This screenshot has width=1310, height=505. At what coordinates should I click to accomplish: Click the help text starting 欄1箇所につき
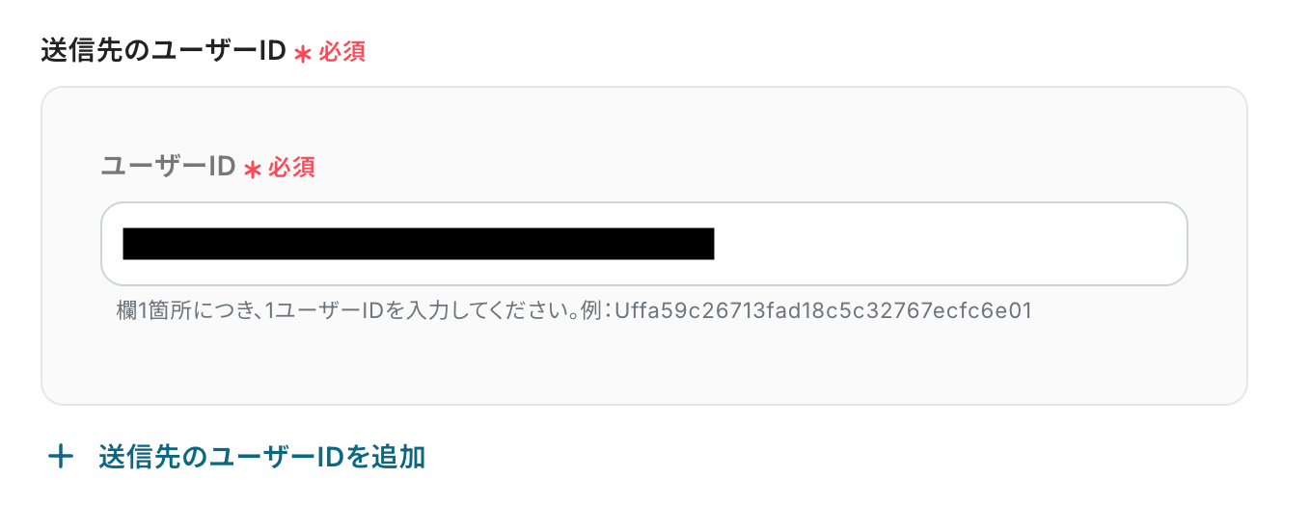click(574, 311)
